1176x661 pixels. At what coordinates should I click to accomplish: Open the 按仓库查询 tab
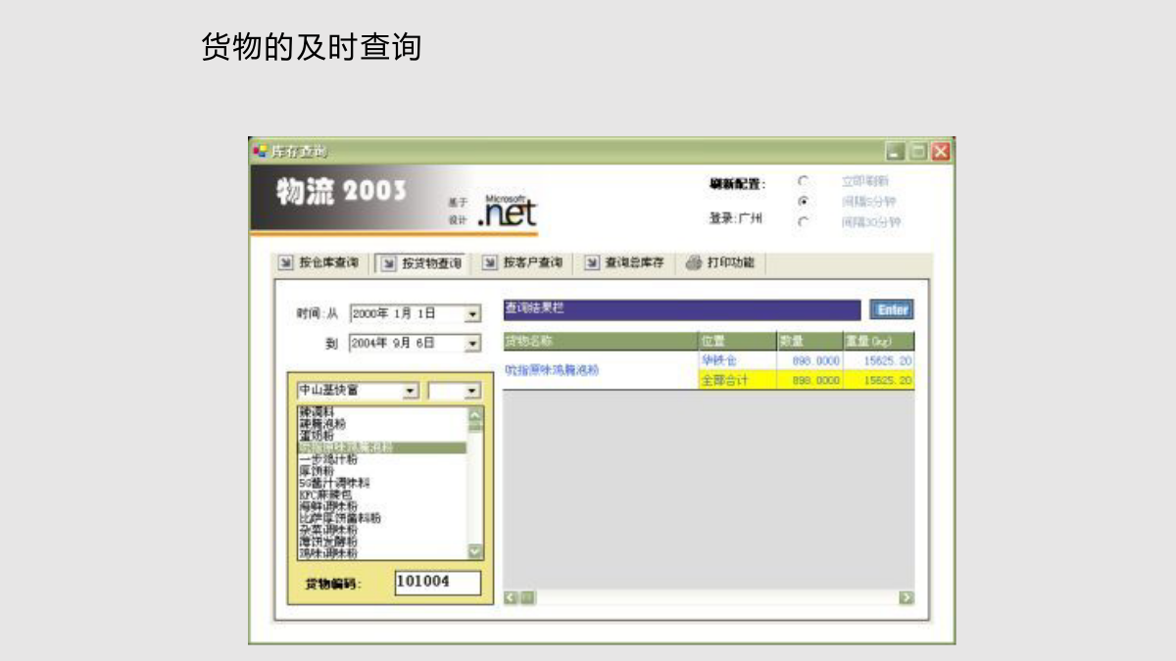click(x=319, y=263)
